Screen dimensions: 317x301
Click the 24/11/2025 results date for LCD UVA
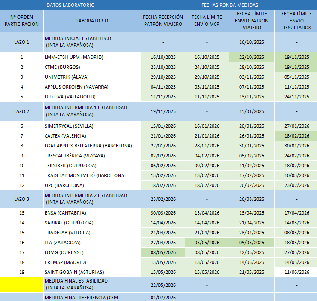pyautogui.click(x=296, y=97)
